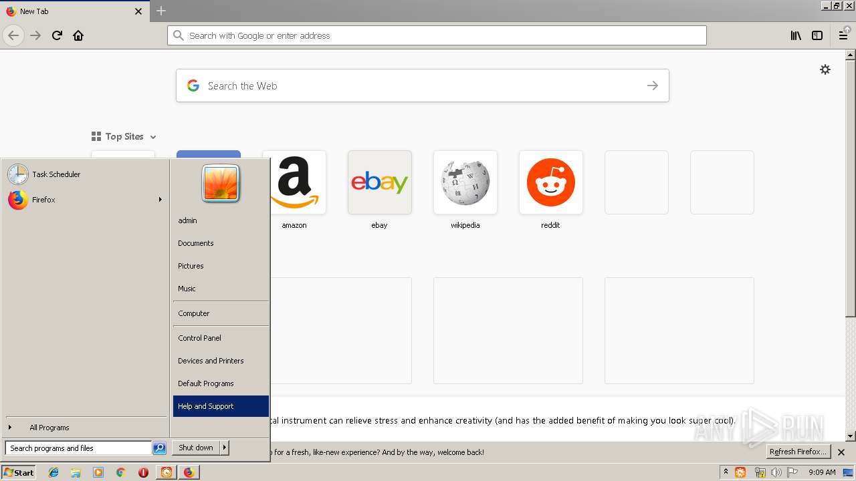Open Action Center flag tray icon
Screen dimensions: 856x481
click(x=792, y=472)
